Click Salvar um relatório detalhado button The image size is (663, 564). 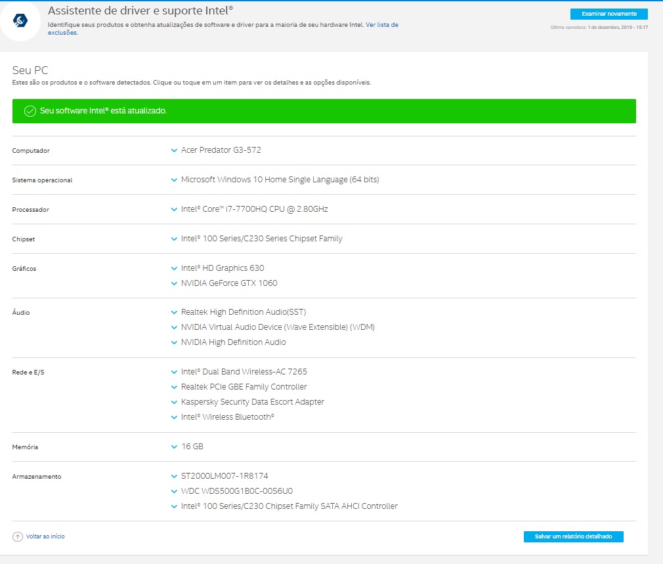(573, 536)
